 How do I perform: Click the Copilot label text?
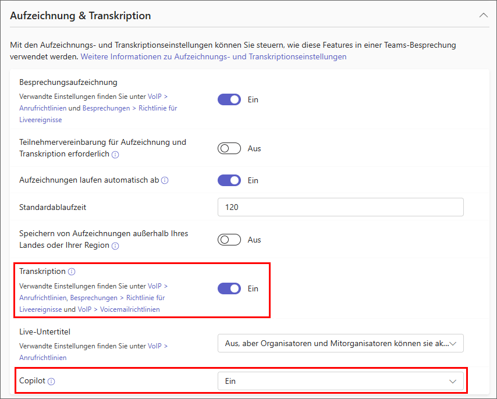[x=33, y=380]
